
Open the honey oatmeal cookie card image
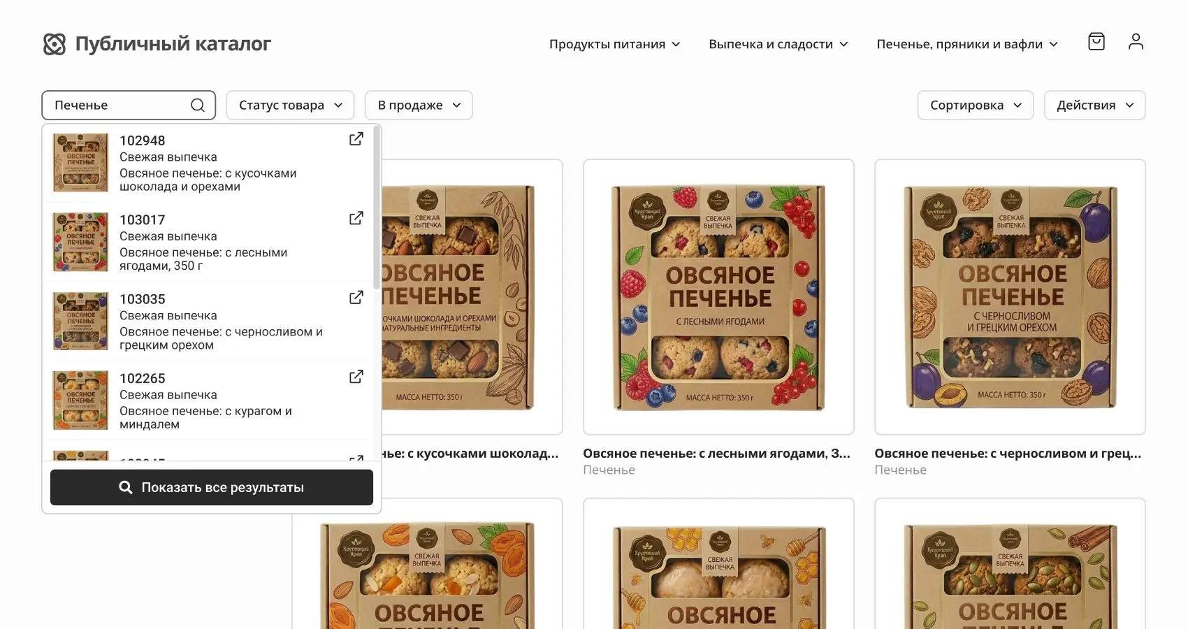pos(718,563)
